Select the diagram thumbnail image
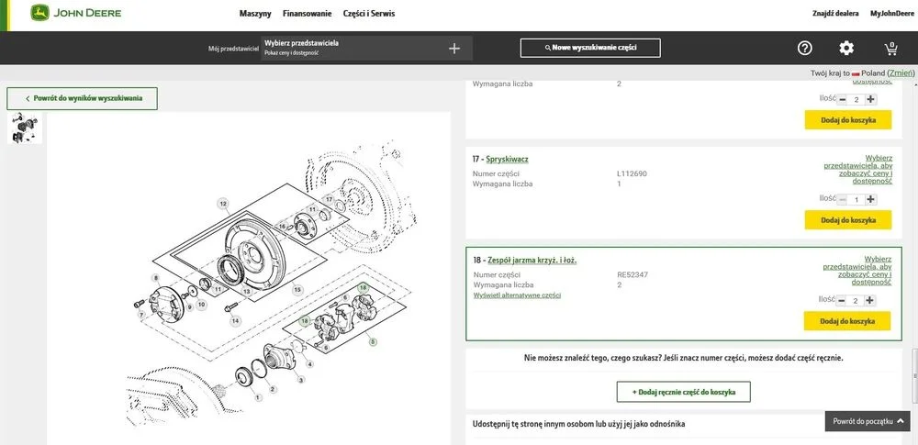This screenshot has width=918, height=445. tap(25, 128)
